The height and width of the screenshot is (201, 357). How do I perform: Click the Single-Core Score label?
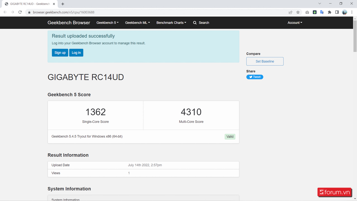(95, 122)
